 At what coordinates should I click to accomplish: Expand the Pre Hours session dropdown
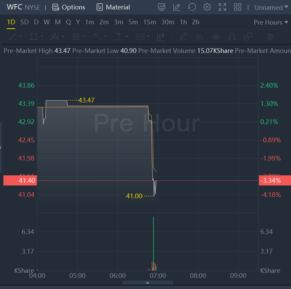coord(270,22)
